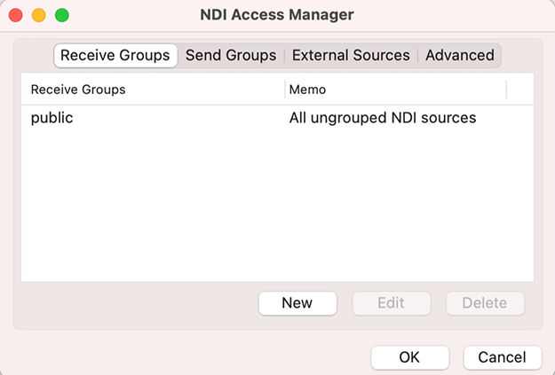Zoom the window using the green button
Viewport: 555px width, 375px height.
click(62, 15)
